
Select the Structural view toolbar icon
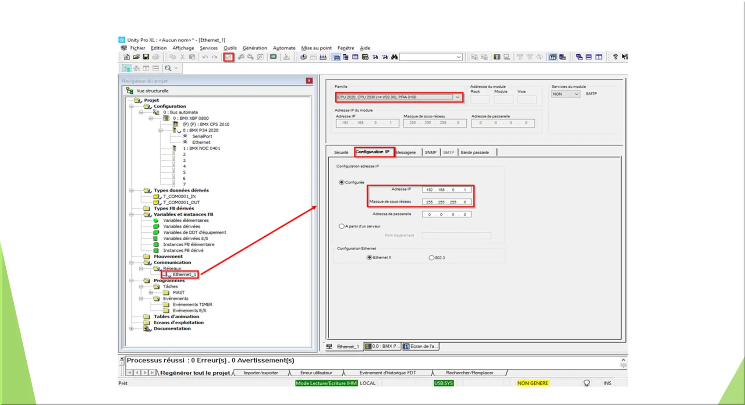click(x=127, y=68)
